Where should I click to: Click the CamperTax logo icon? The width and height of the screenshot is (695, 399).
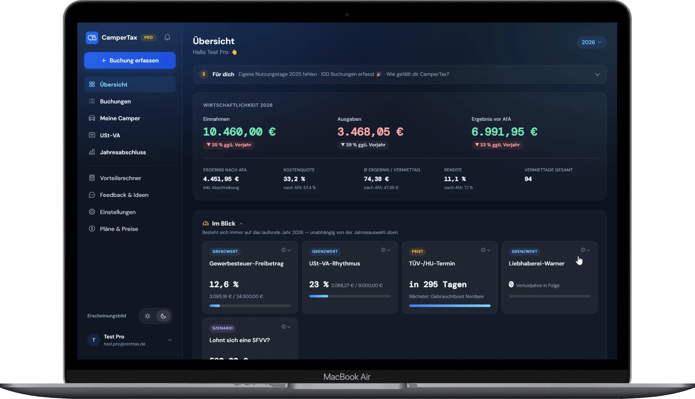92,38
